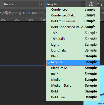Screen dimensions: 104x105
Task: Pick the Light font style
Action: point(73,45)
